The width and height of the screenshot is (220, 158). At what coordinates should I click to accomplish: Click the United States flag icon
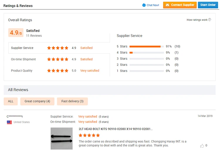pyautogui.click(x=9, y=122)
